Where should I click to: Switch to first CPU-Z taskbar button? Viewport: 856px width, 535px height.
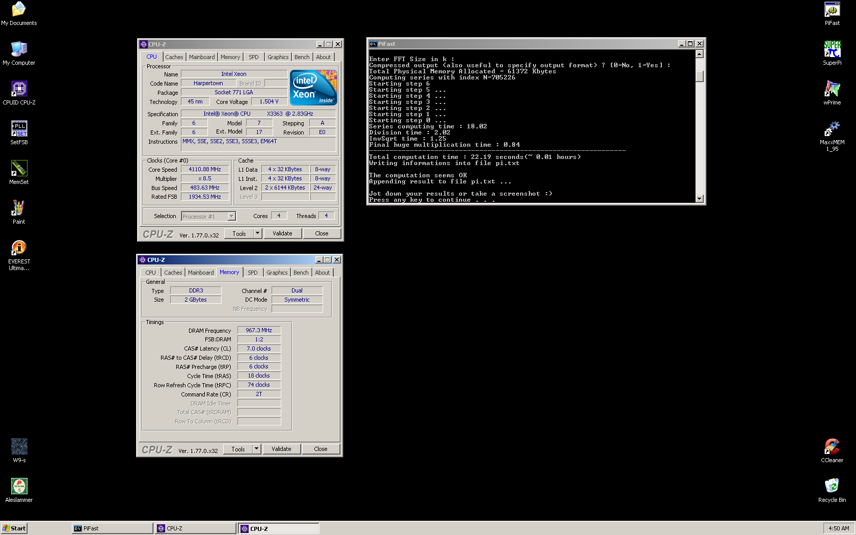coord(196,528)
